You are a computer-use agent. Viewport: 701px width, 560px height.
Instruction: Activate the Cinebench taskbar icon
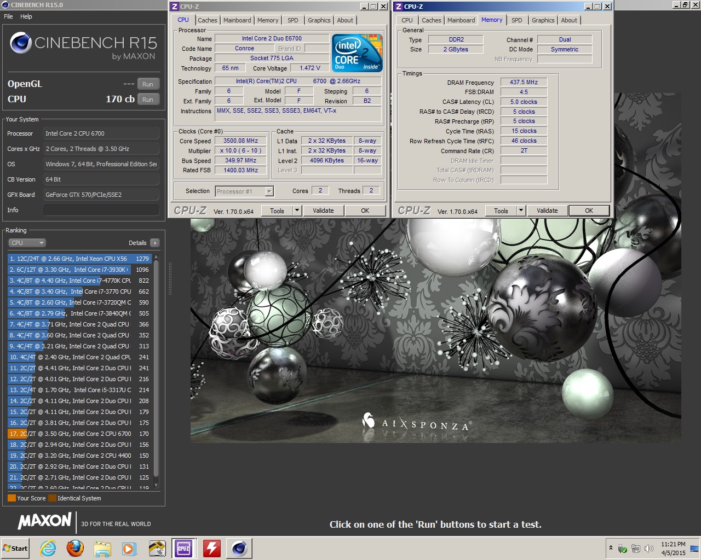pyautogui.click(x=239, y=548)
